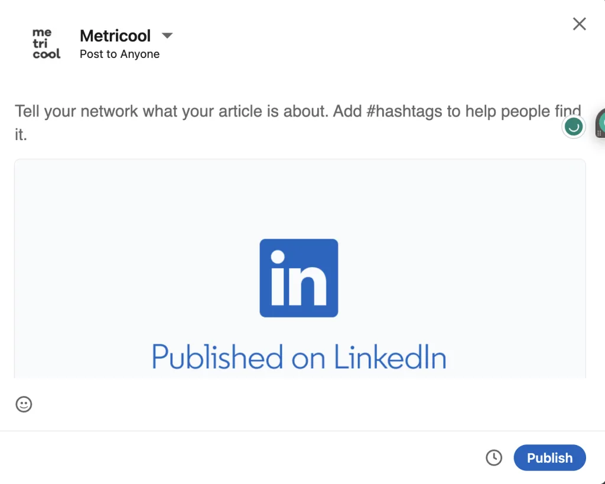The height and width of the screenshot is (484, 605).
Task: Click the blue LinkedIn 'in' logo
Action: click(x=298, y=278)
